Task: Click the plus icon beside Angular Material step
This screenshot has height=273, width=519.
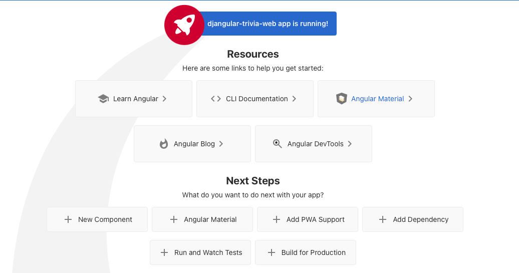Action: click(x=173, y=219)
